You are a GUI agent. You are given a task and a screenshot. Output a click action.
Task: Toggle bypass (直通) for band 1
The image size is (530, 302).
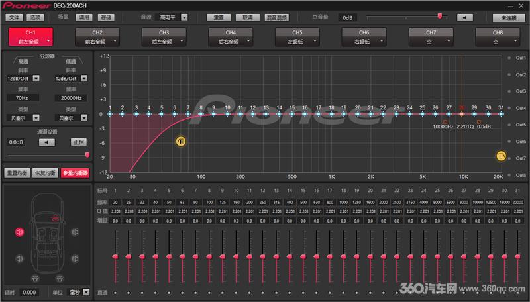(x=115, y=293)
